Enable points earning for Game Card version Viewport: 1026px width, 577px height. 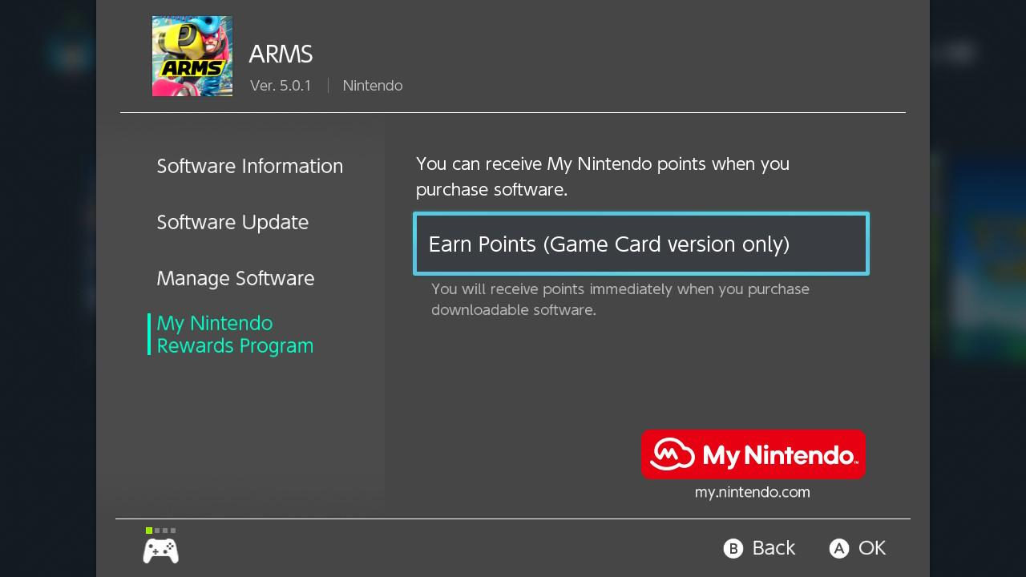(x=640, y=244)
